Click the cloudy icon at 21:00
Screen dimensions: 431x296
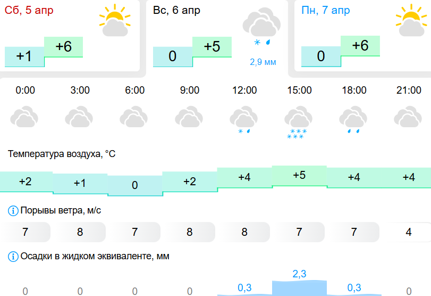coord(408,117)
